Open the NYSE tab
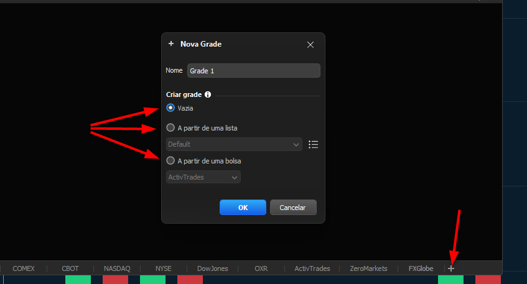 tap(164, 268)
